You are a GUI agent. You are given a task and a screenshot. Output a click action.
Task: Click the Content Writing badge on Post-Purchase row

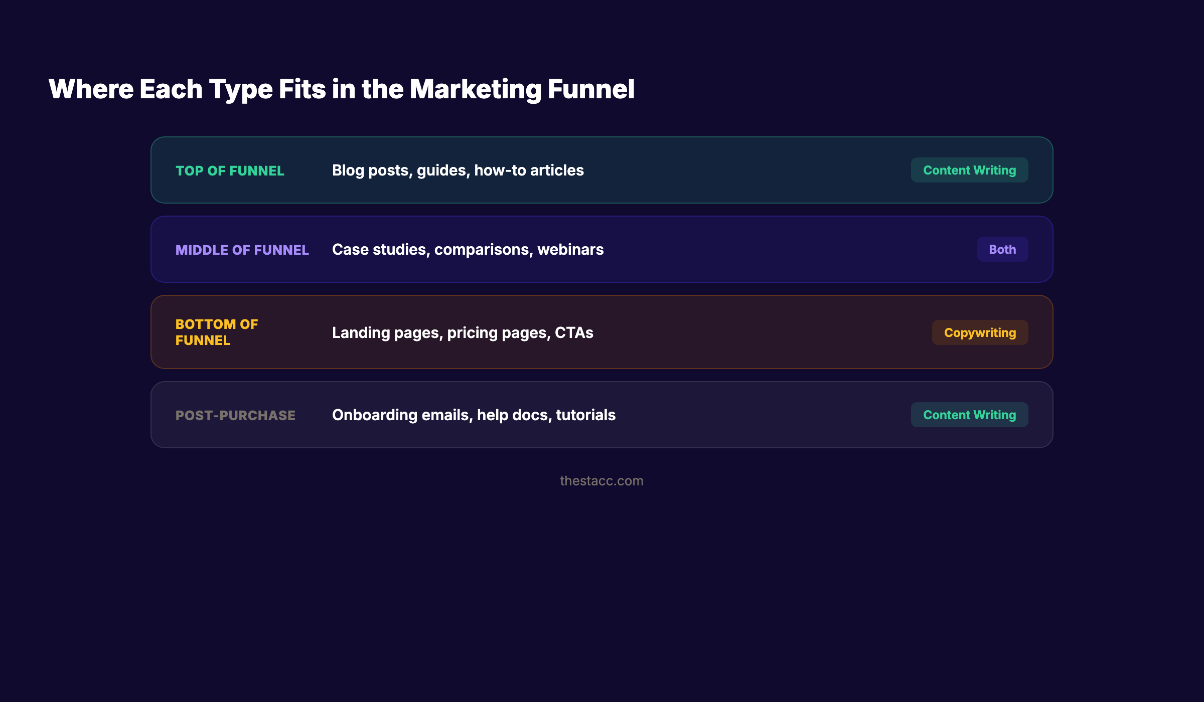pyautogui.click(x=969, y=415)
